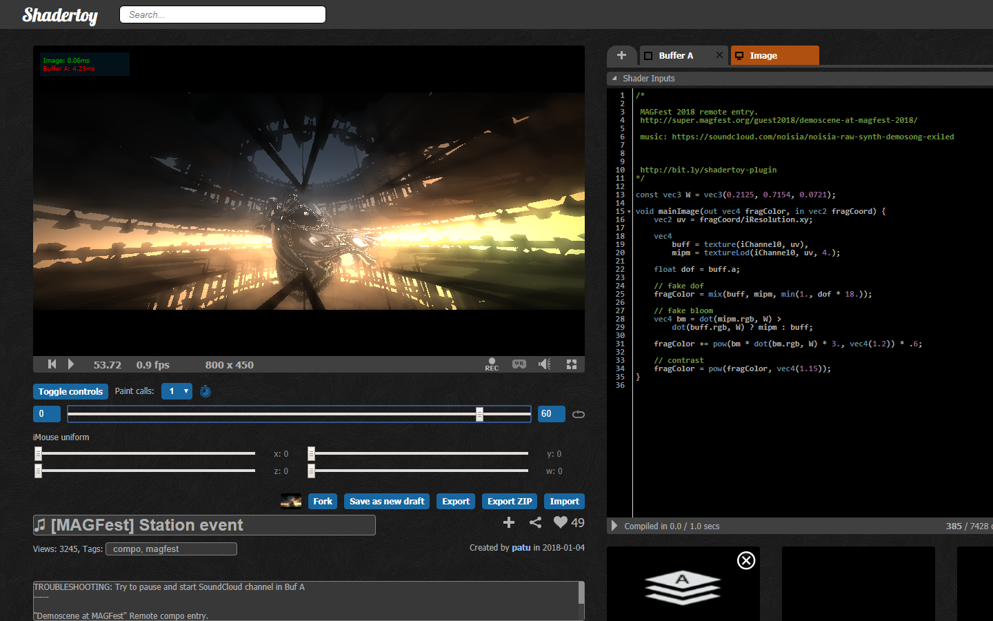The width and height of the screenshot is (993, 621).
Task: Click the REC record button
Action: [492, 364]
